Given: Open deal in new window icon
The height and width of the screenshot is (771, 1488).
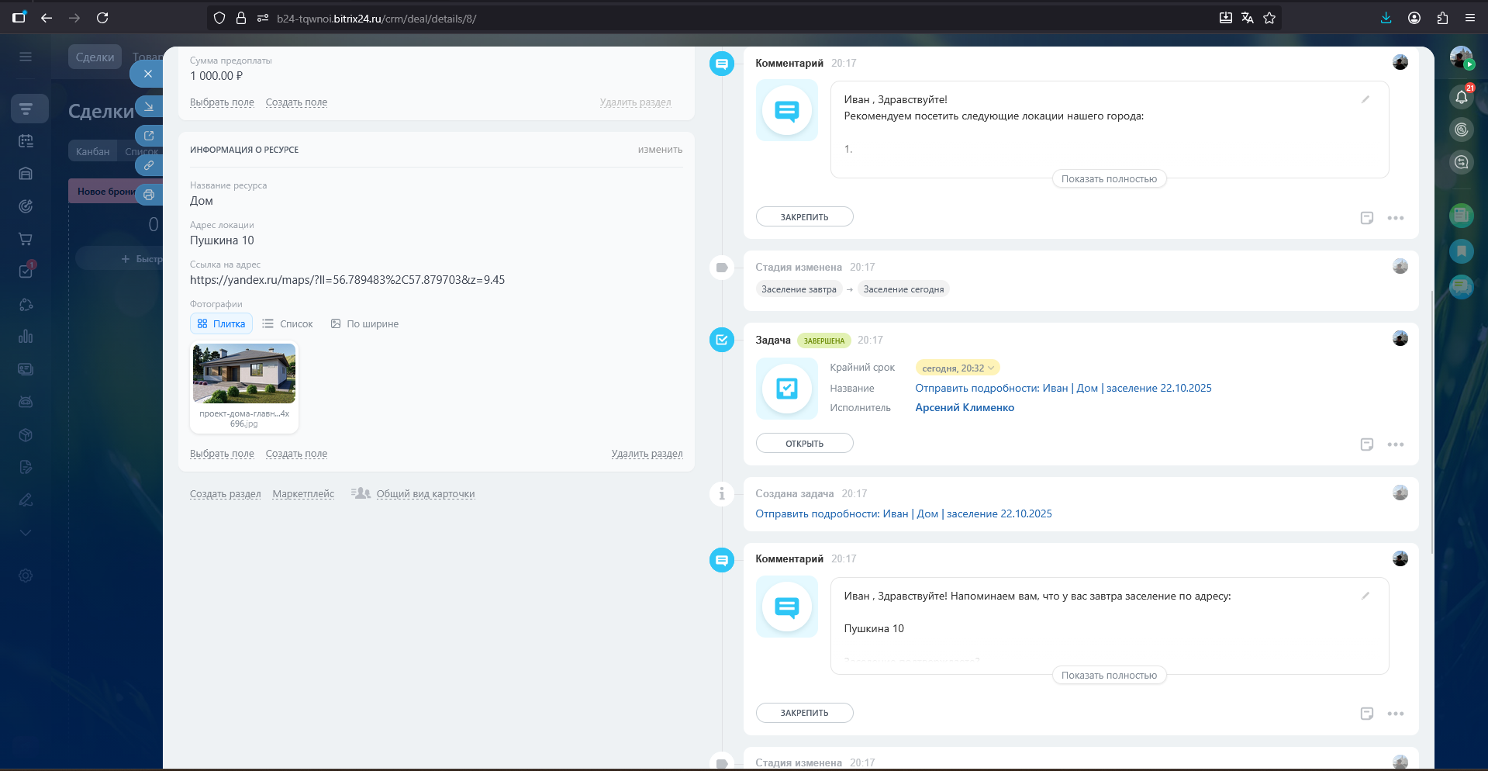Looking at the screenshot, I should pyautogui.click(x=149, y=136).
